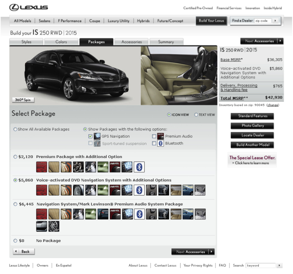Click SET cruise control icon in $6,445 row
This screenshot has width=293, height=274.
tap(151, 214)
